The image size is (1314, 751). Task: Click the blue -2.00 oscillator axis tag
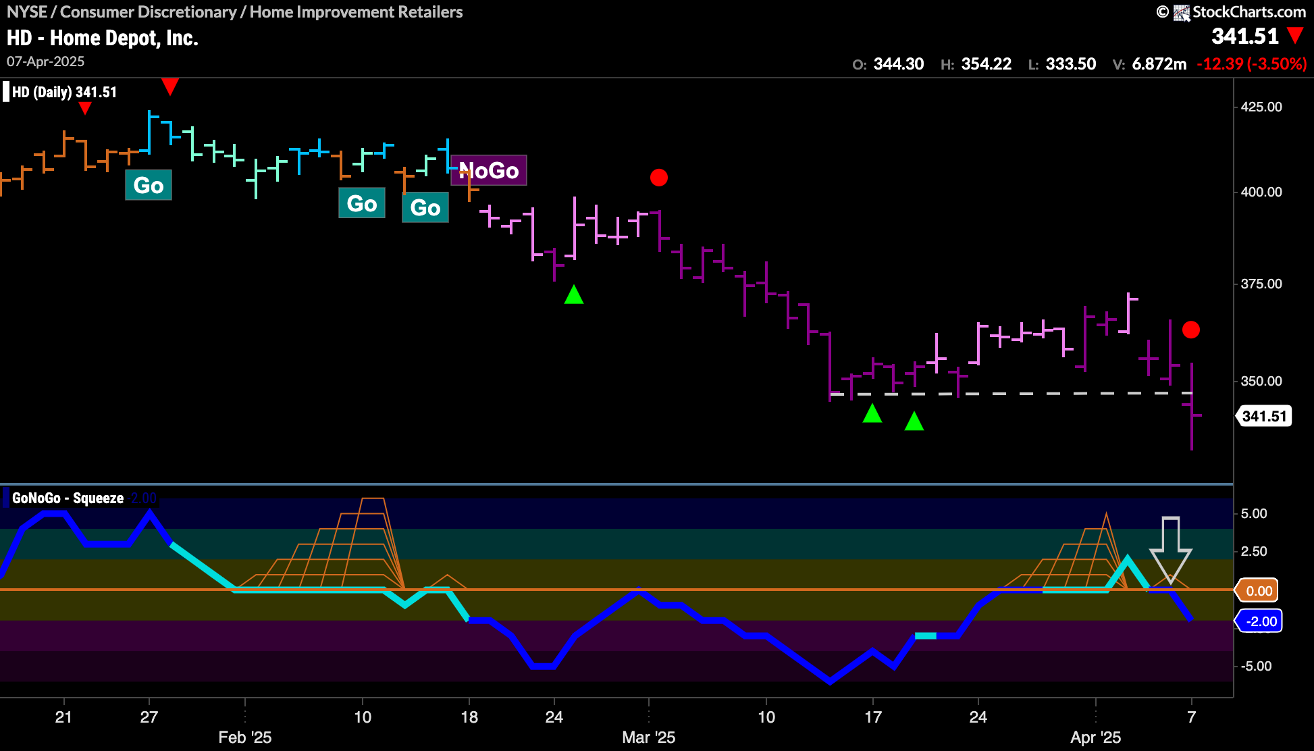pyautogui.click(x=1259, y=621)
